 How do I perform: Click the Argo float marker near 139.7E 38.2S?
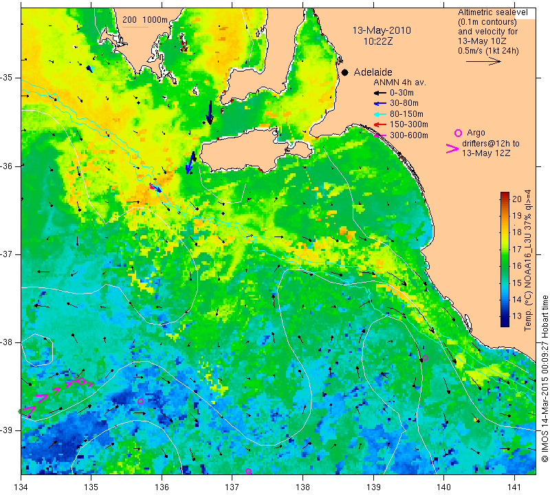coord(425,358)
